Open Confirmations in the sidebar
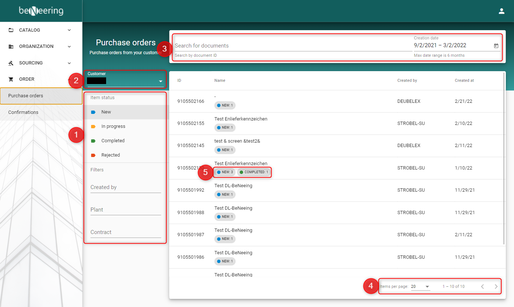Image resolution: width=514 pixels, height=307 pixels. [23, 112]
